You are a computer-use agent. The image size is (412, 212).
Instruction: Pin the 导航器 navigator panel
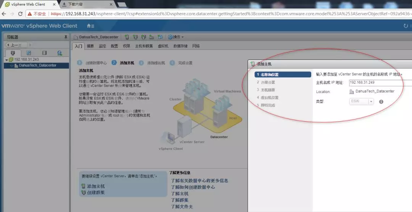(x=66, y=37)
